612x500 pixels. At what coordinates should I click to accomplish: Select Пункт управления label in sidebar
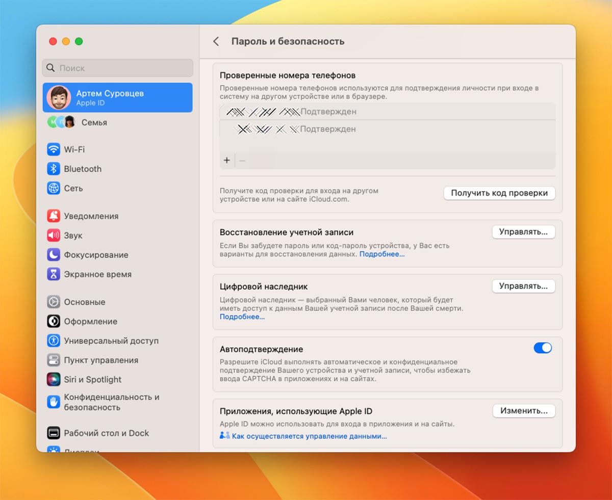pyautogui.click(x=101, y=360)
